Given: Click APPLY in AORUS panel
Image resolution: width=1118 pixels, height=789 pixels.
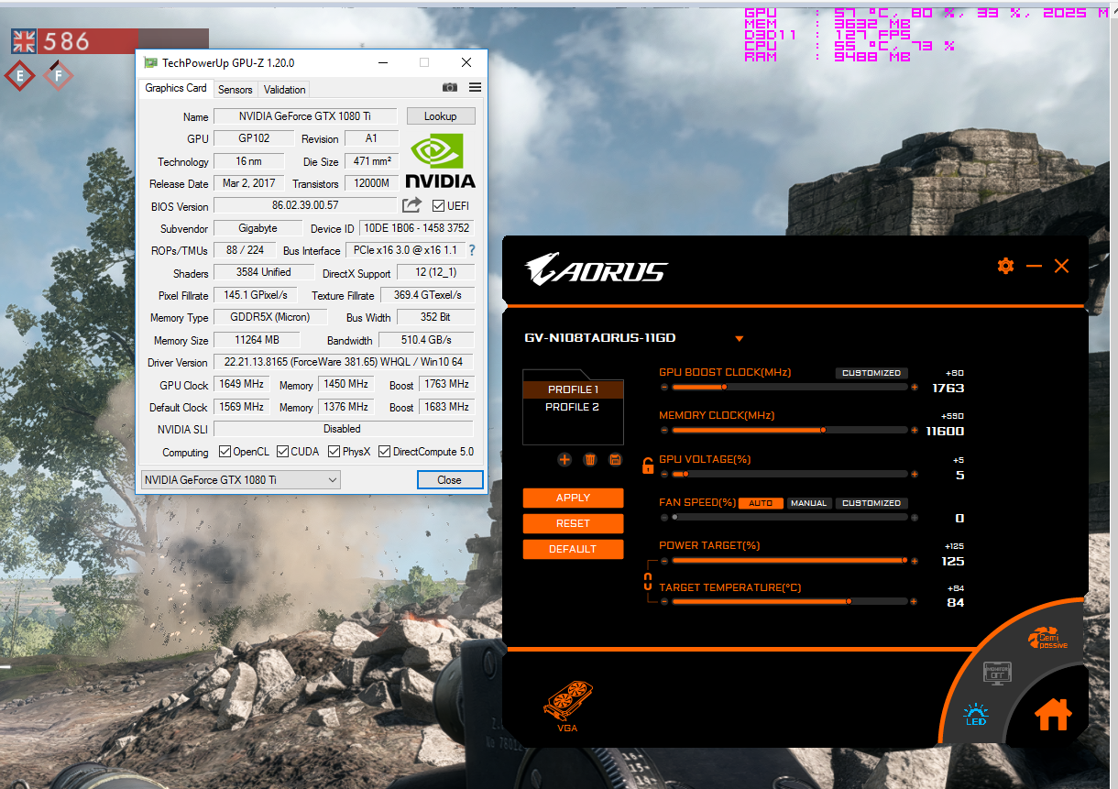Looking at the screenshot, I should (x=574, y=498).
